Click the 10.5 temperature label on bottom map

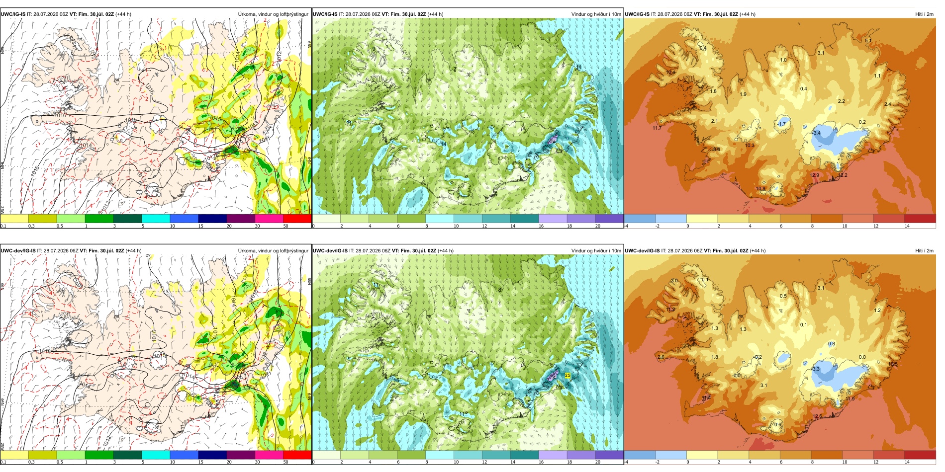pos(893,364)
